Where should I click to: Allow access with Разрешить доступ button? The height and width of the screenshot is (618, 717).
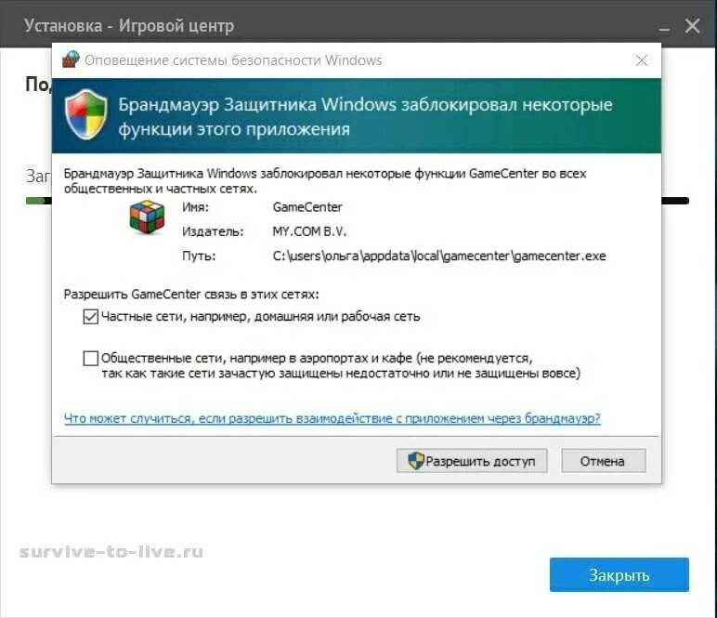[472, 461]
